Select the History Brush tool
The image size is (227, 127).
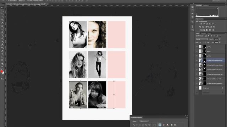point(2,35)
